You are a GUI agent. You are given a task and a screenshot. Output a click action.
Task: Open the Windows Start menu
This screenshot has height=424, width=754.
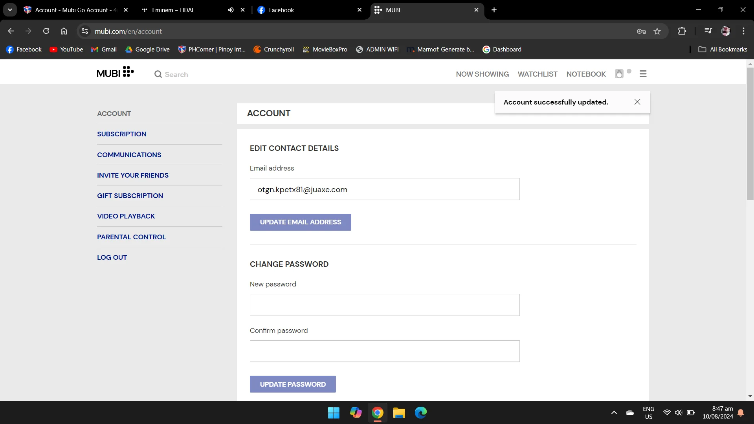[334, 413]
